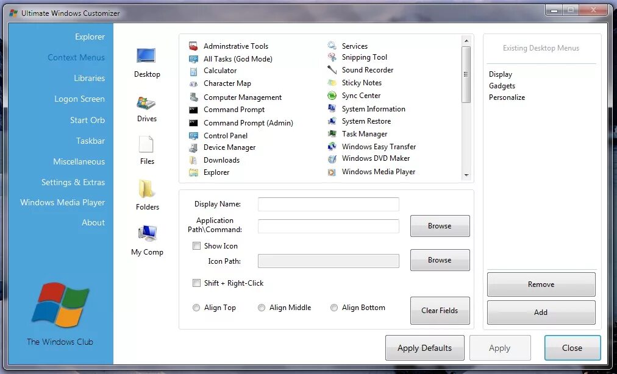The height and width of the screenshot is (374, 617).
Task: Open the About section
Action: (x=93, y=222)
